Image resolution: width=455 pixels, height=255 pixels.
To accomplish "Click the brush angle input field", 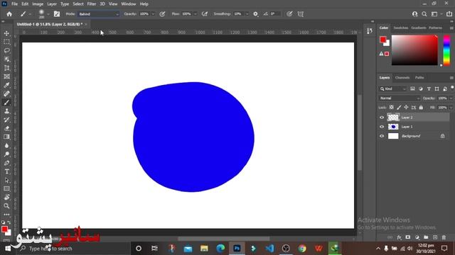I will [x=275, y=14].
